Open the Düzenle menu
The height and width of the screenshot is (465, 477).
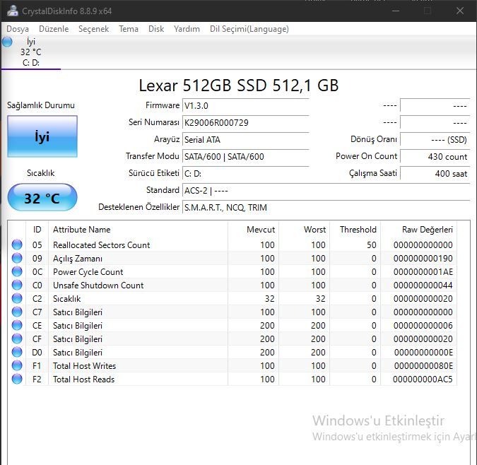pyautogui.click(x=54, y=29)
